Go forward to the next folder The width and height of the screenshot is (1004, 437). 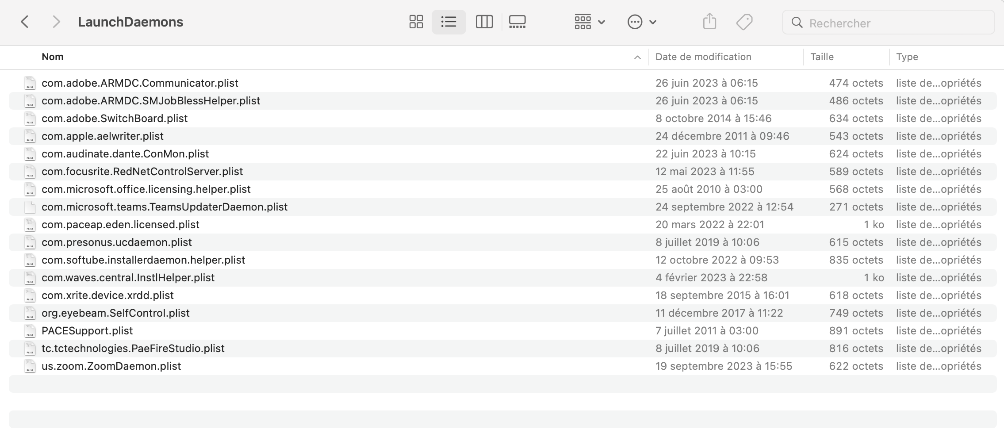click(x=56, y=22)
